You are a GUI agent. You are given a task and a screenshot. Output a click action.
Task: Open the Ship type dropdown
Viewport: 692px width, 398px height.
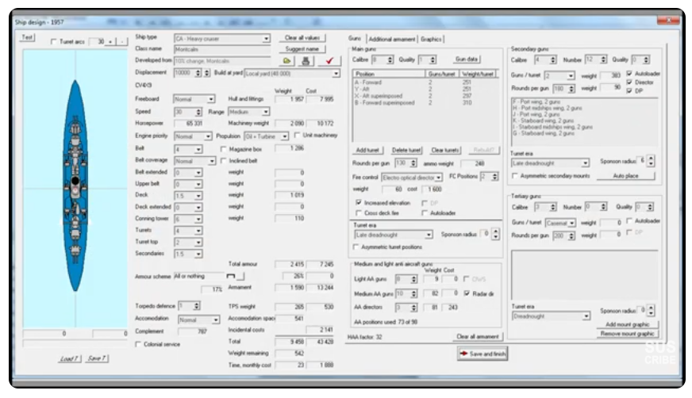pyautogui.click(x=266, y=39)
